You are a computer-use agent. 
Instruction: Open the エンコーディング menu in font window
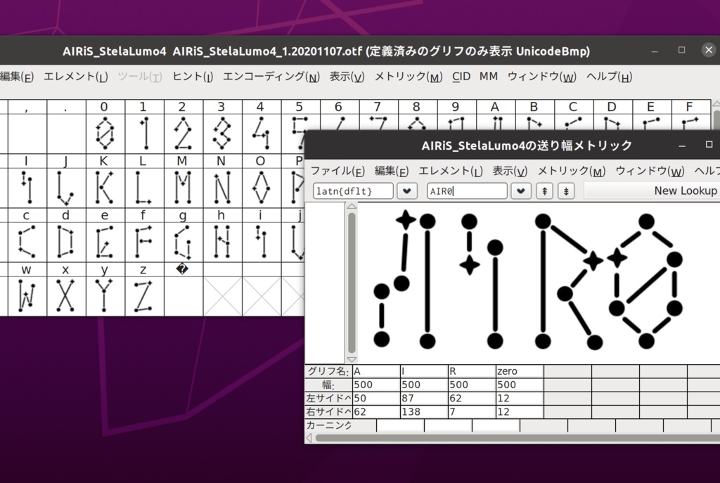(x=271, y=77)
